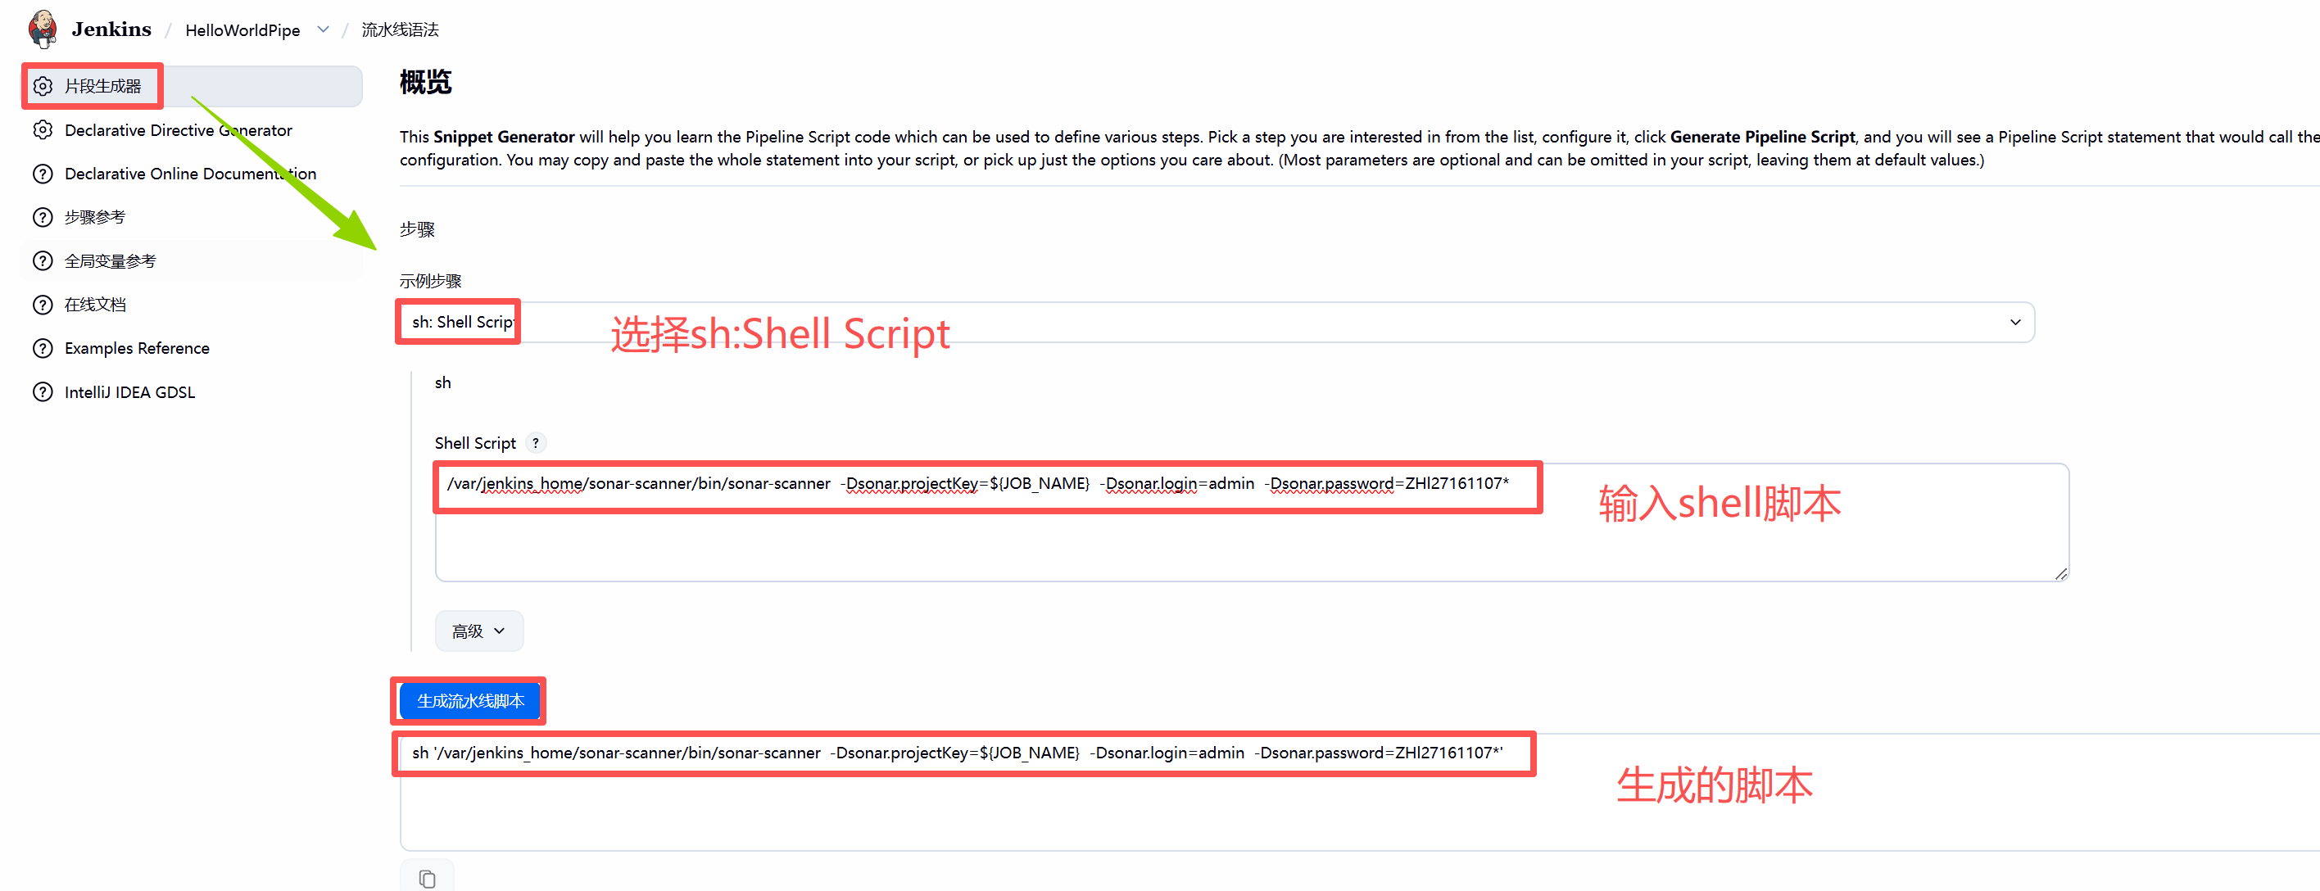Click help icon beside Declarative Online Documentation
This screenshot has width=2320, height=891.
[43, 174]
